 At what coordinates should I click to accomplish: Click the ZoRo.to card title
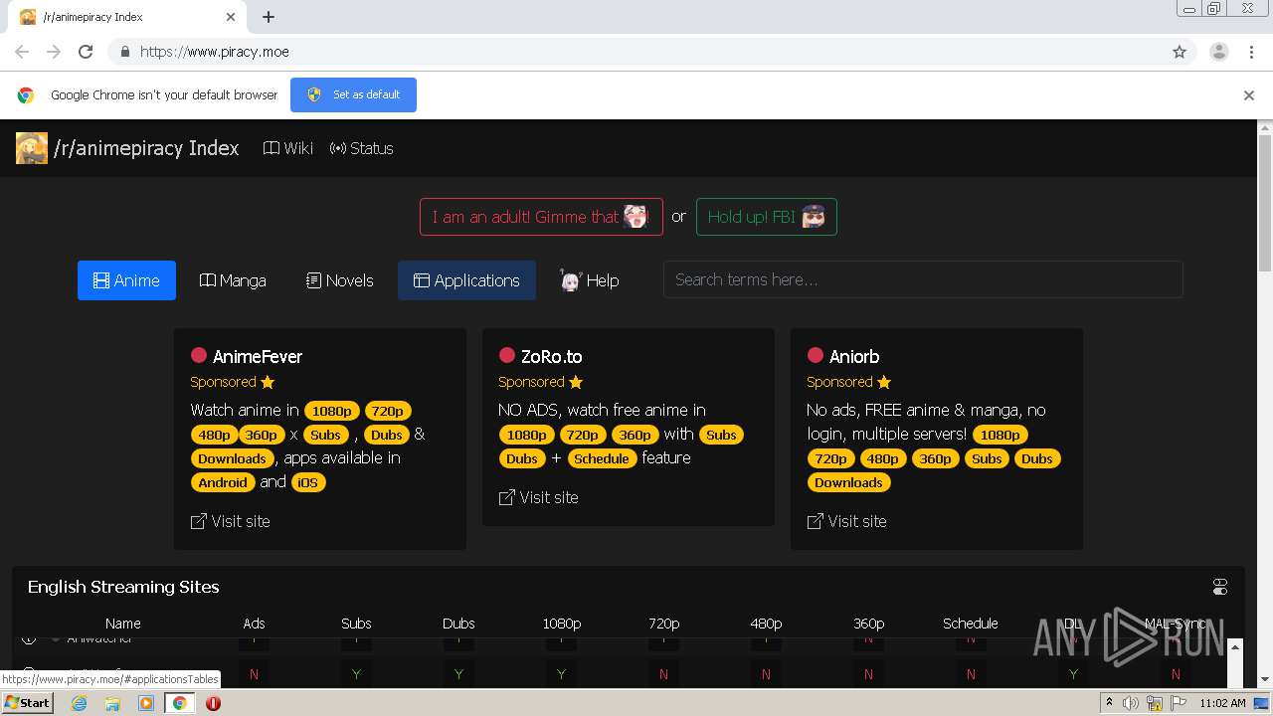point(552,356)
